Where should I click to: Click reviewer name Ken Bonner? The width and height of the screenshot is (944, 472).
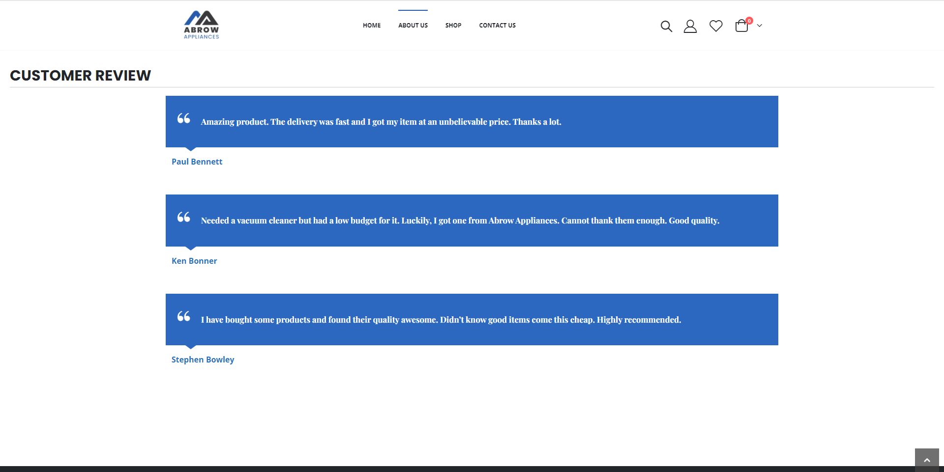[x=194, y=261]
